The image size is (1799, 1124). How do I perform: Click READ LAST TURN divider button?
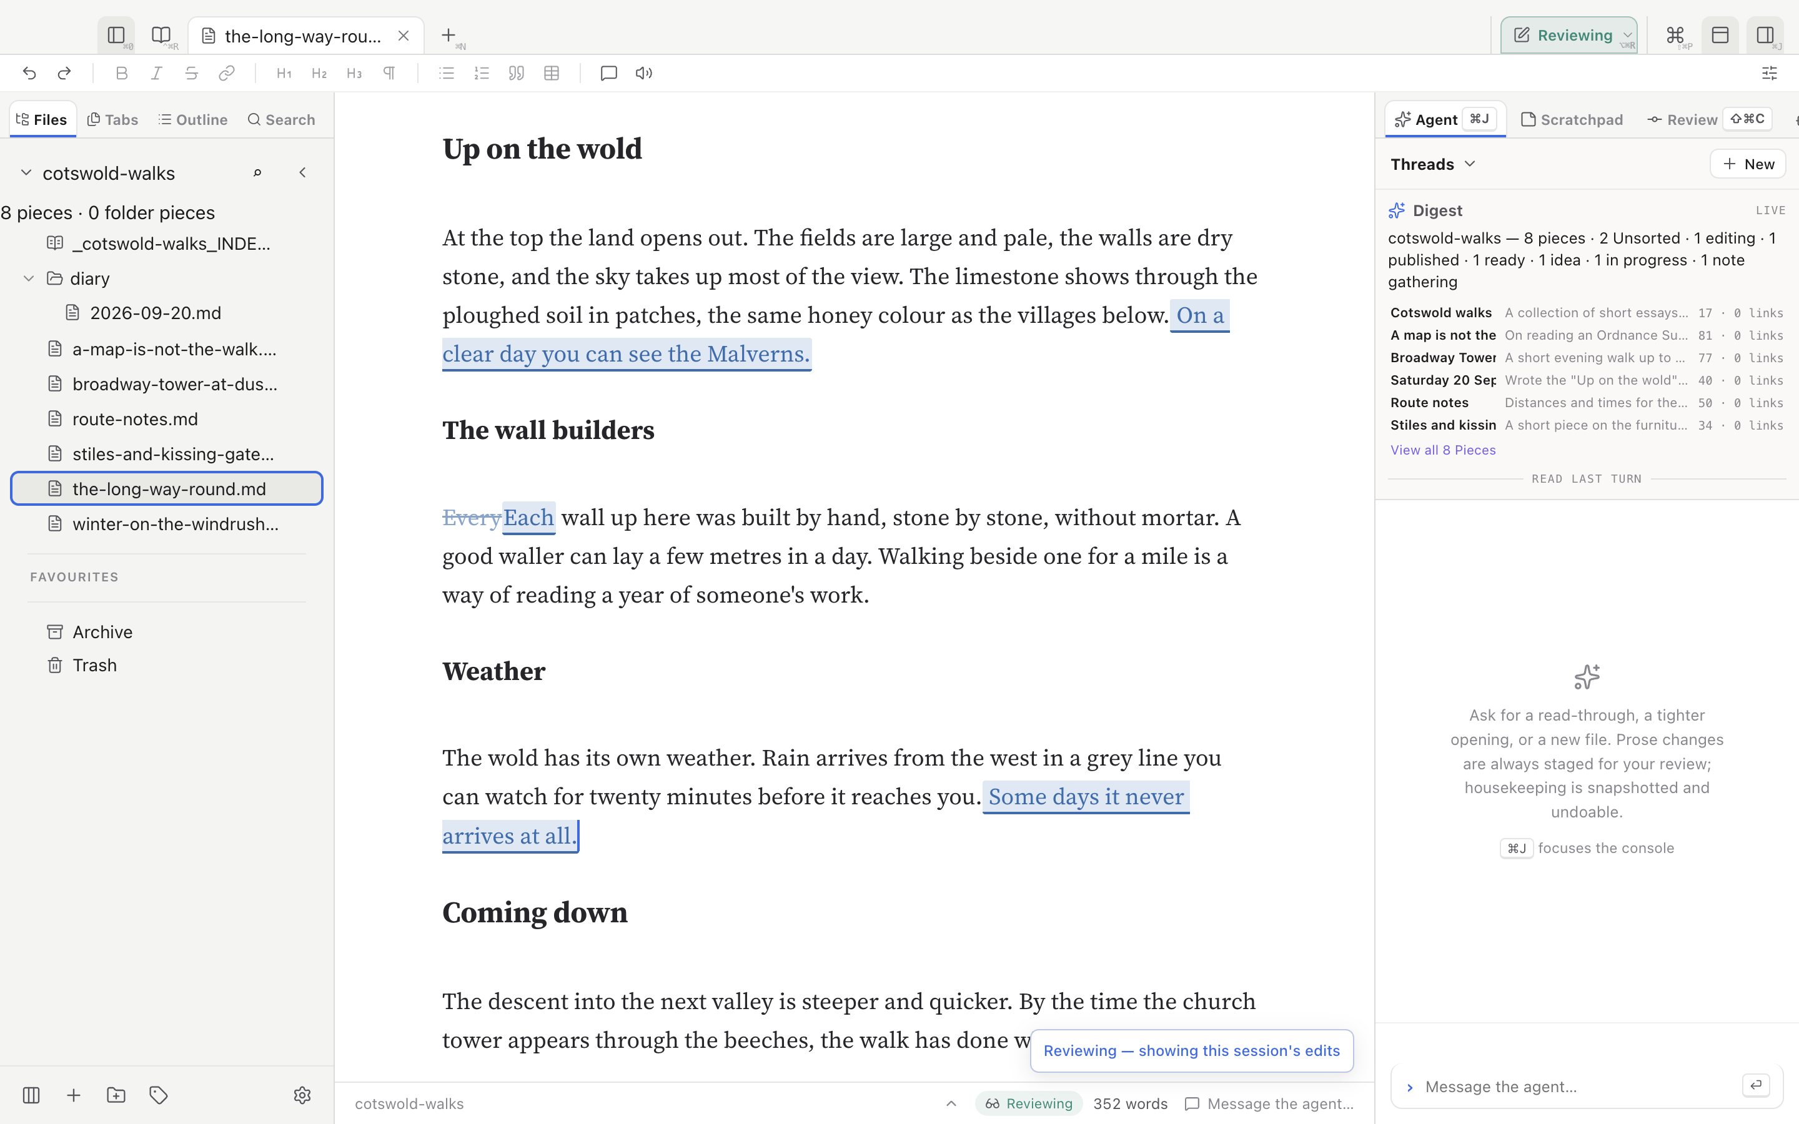(1585, 479)
